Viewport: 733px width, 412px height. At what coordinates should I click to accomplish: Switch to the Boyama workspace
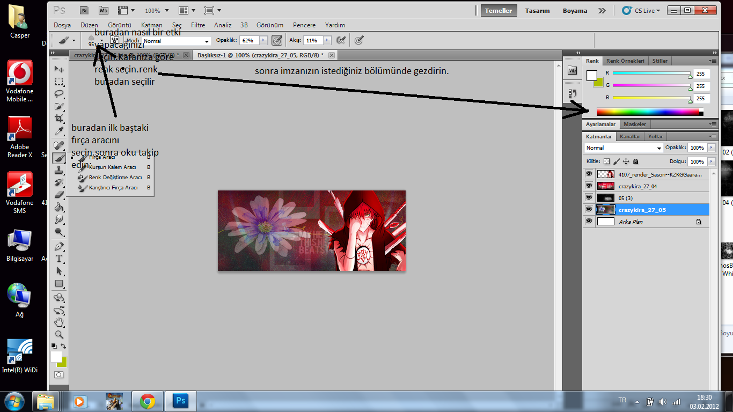tap(575, 11)
